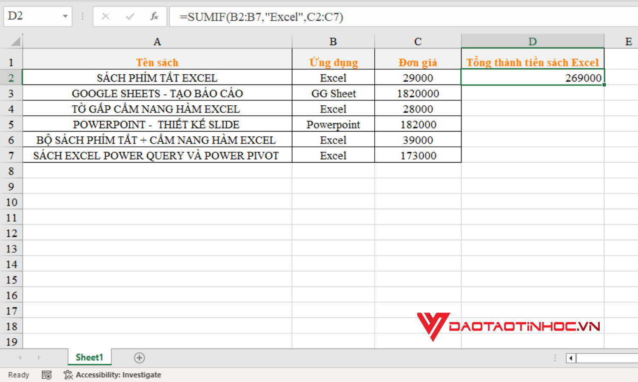The image size is (638, 382).
Task: Click price cell 1820000
Action: (418, 93)
